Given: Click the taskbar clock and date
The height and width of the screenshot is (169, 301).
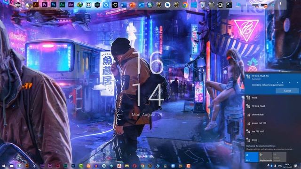Looking at the screenshot, I should click(x=287, y=166).
